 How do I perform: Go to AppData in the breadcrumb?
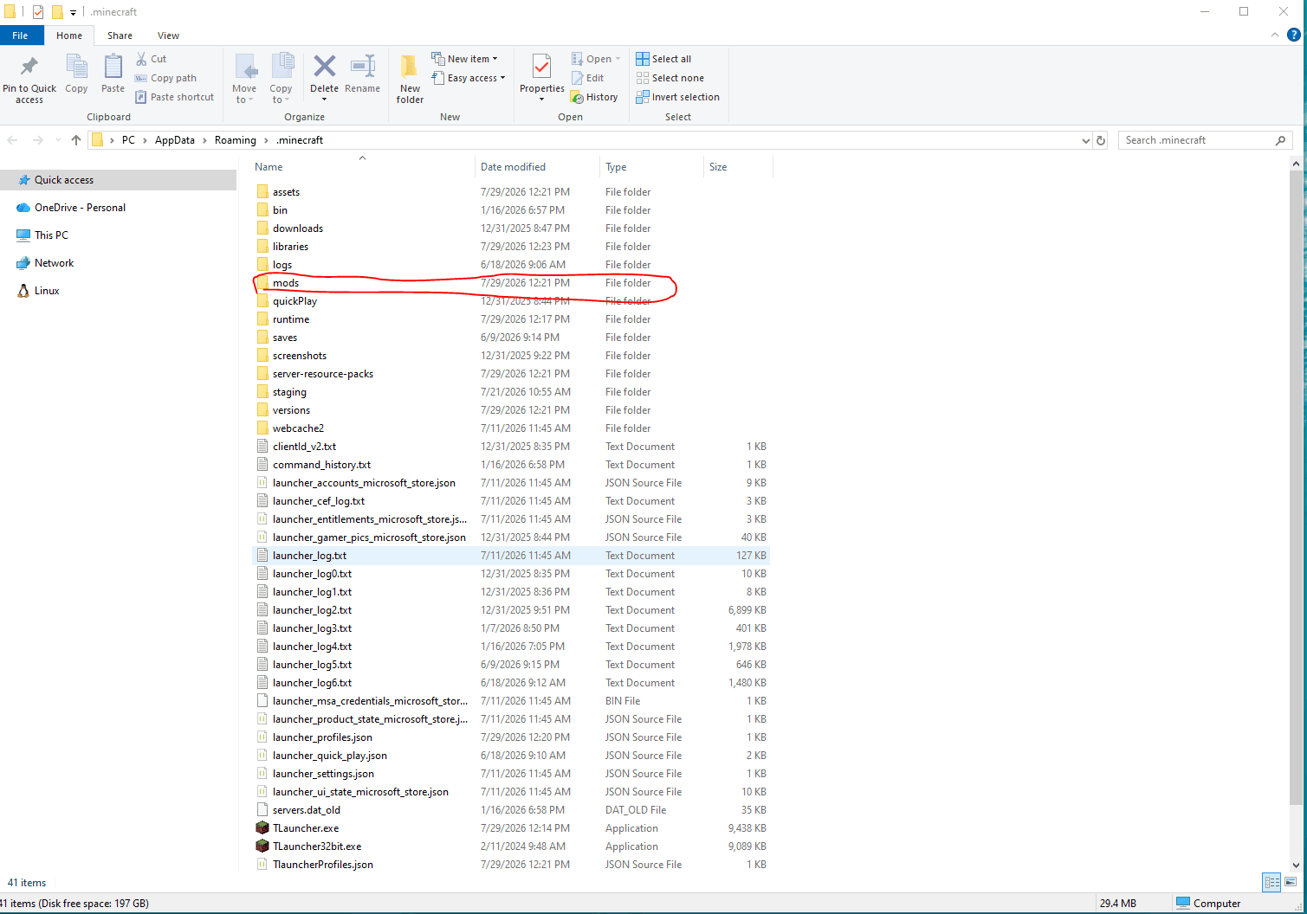coord(175,140)
